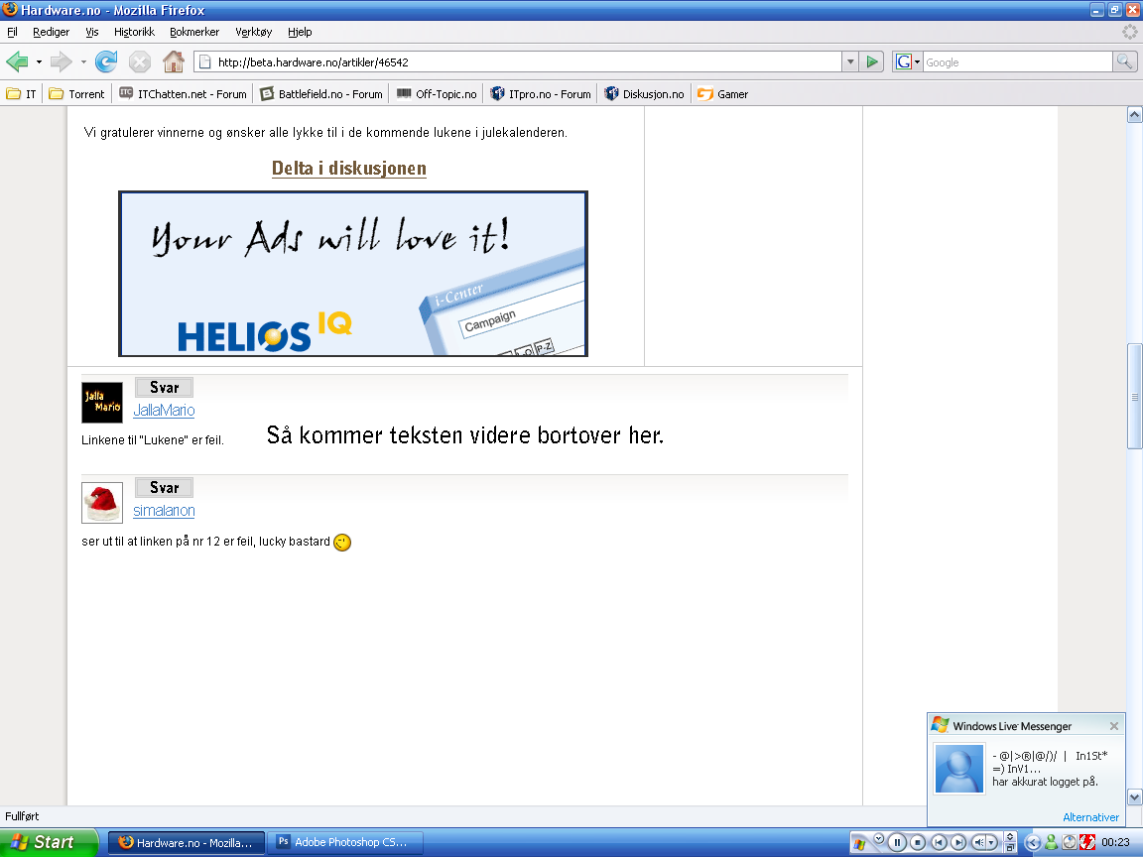Click the Start button
The image size is (1143, 857).
coord(48,842)
